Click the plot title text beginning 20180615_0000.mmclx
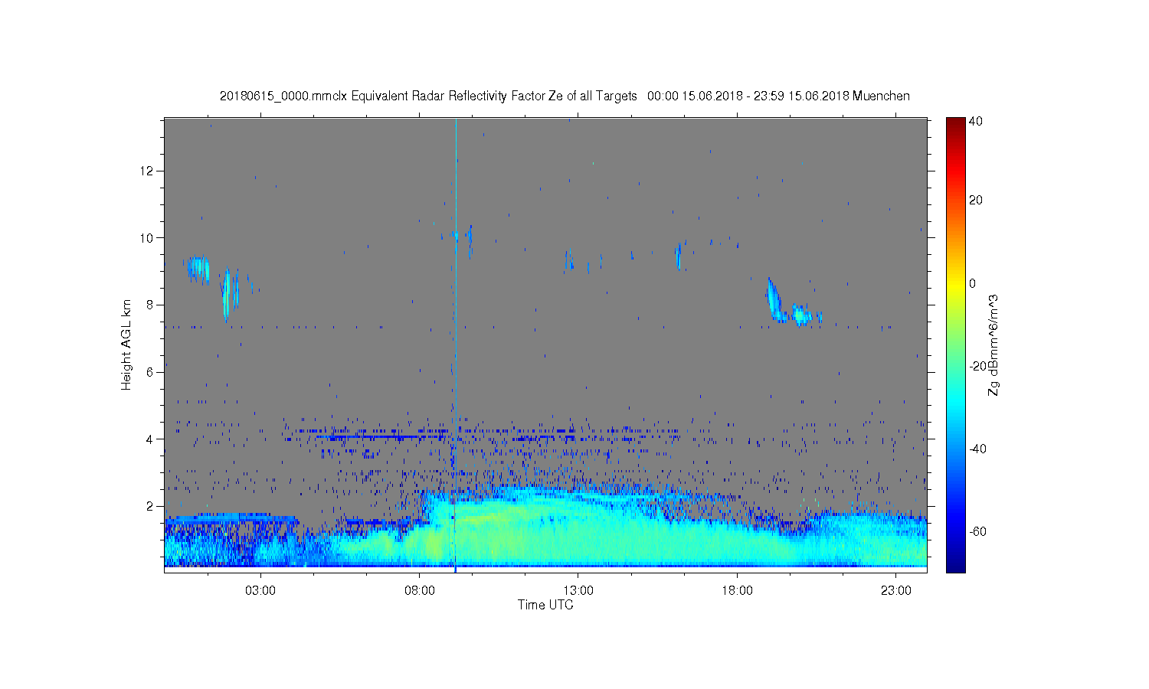Image resolution: width=1149 pixels, height=689 pixels. pos(565,96)
